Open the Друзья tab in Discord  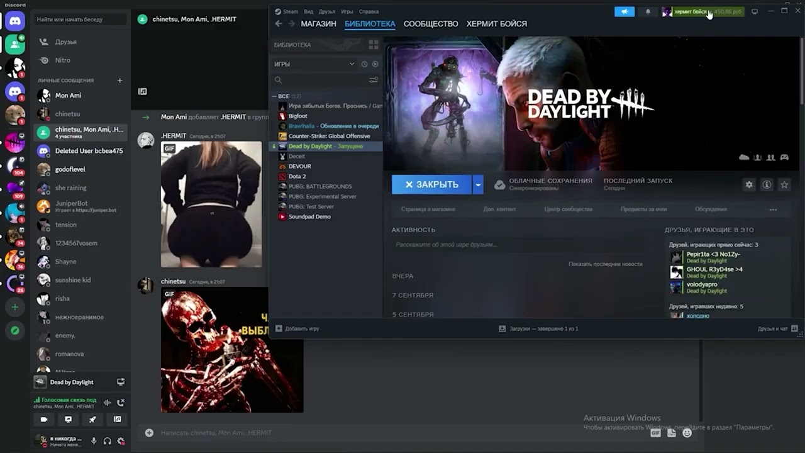point(82,42)
